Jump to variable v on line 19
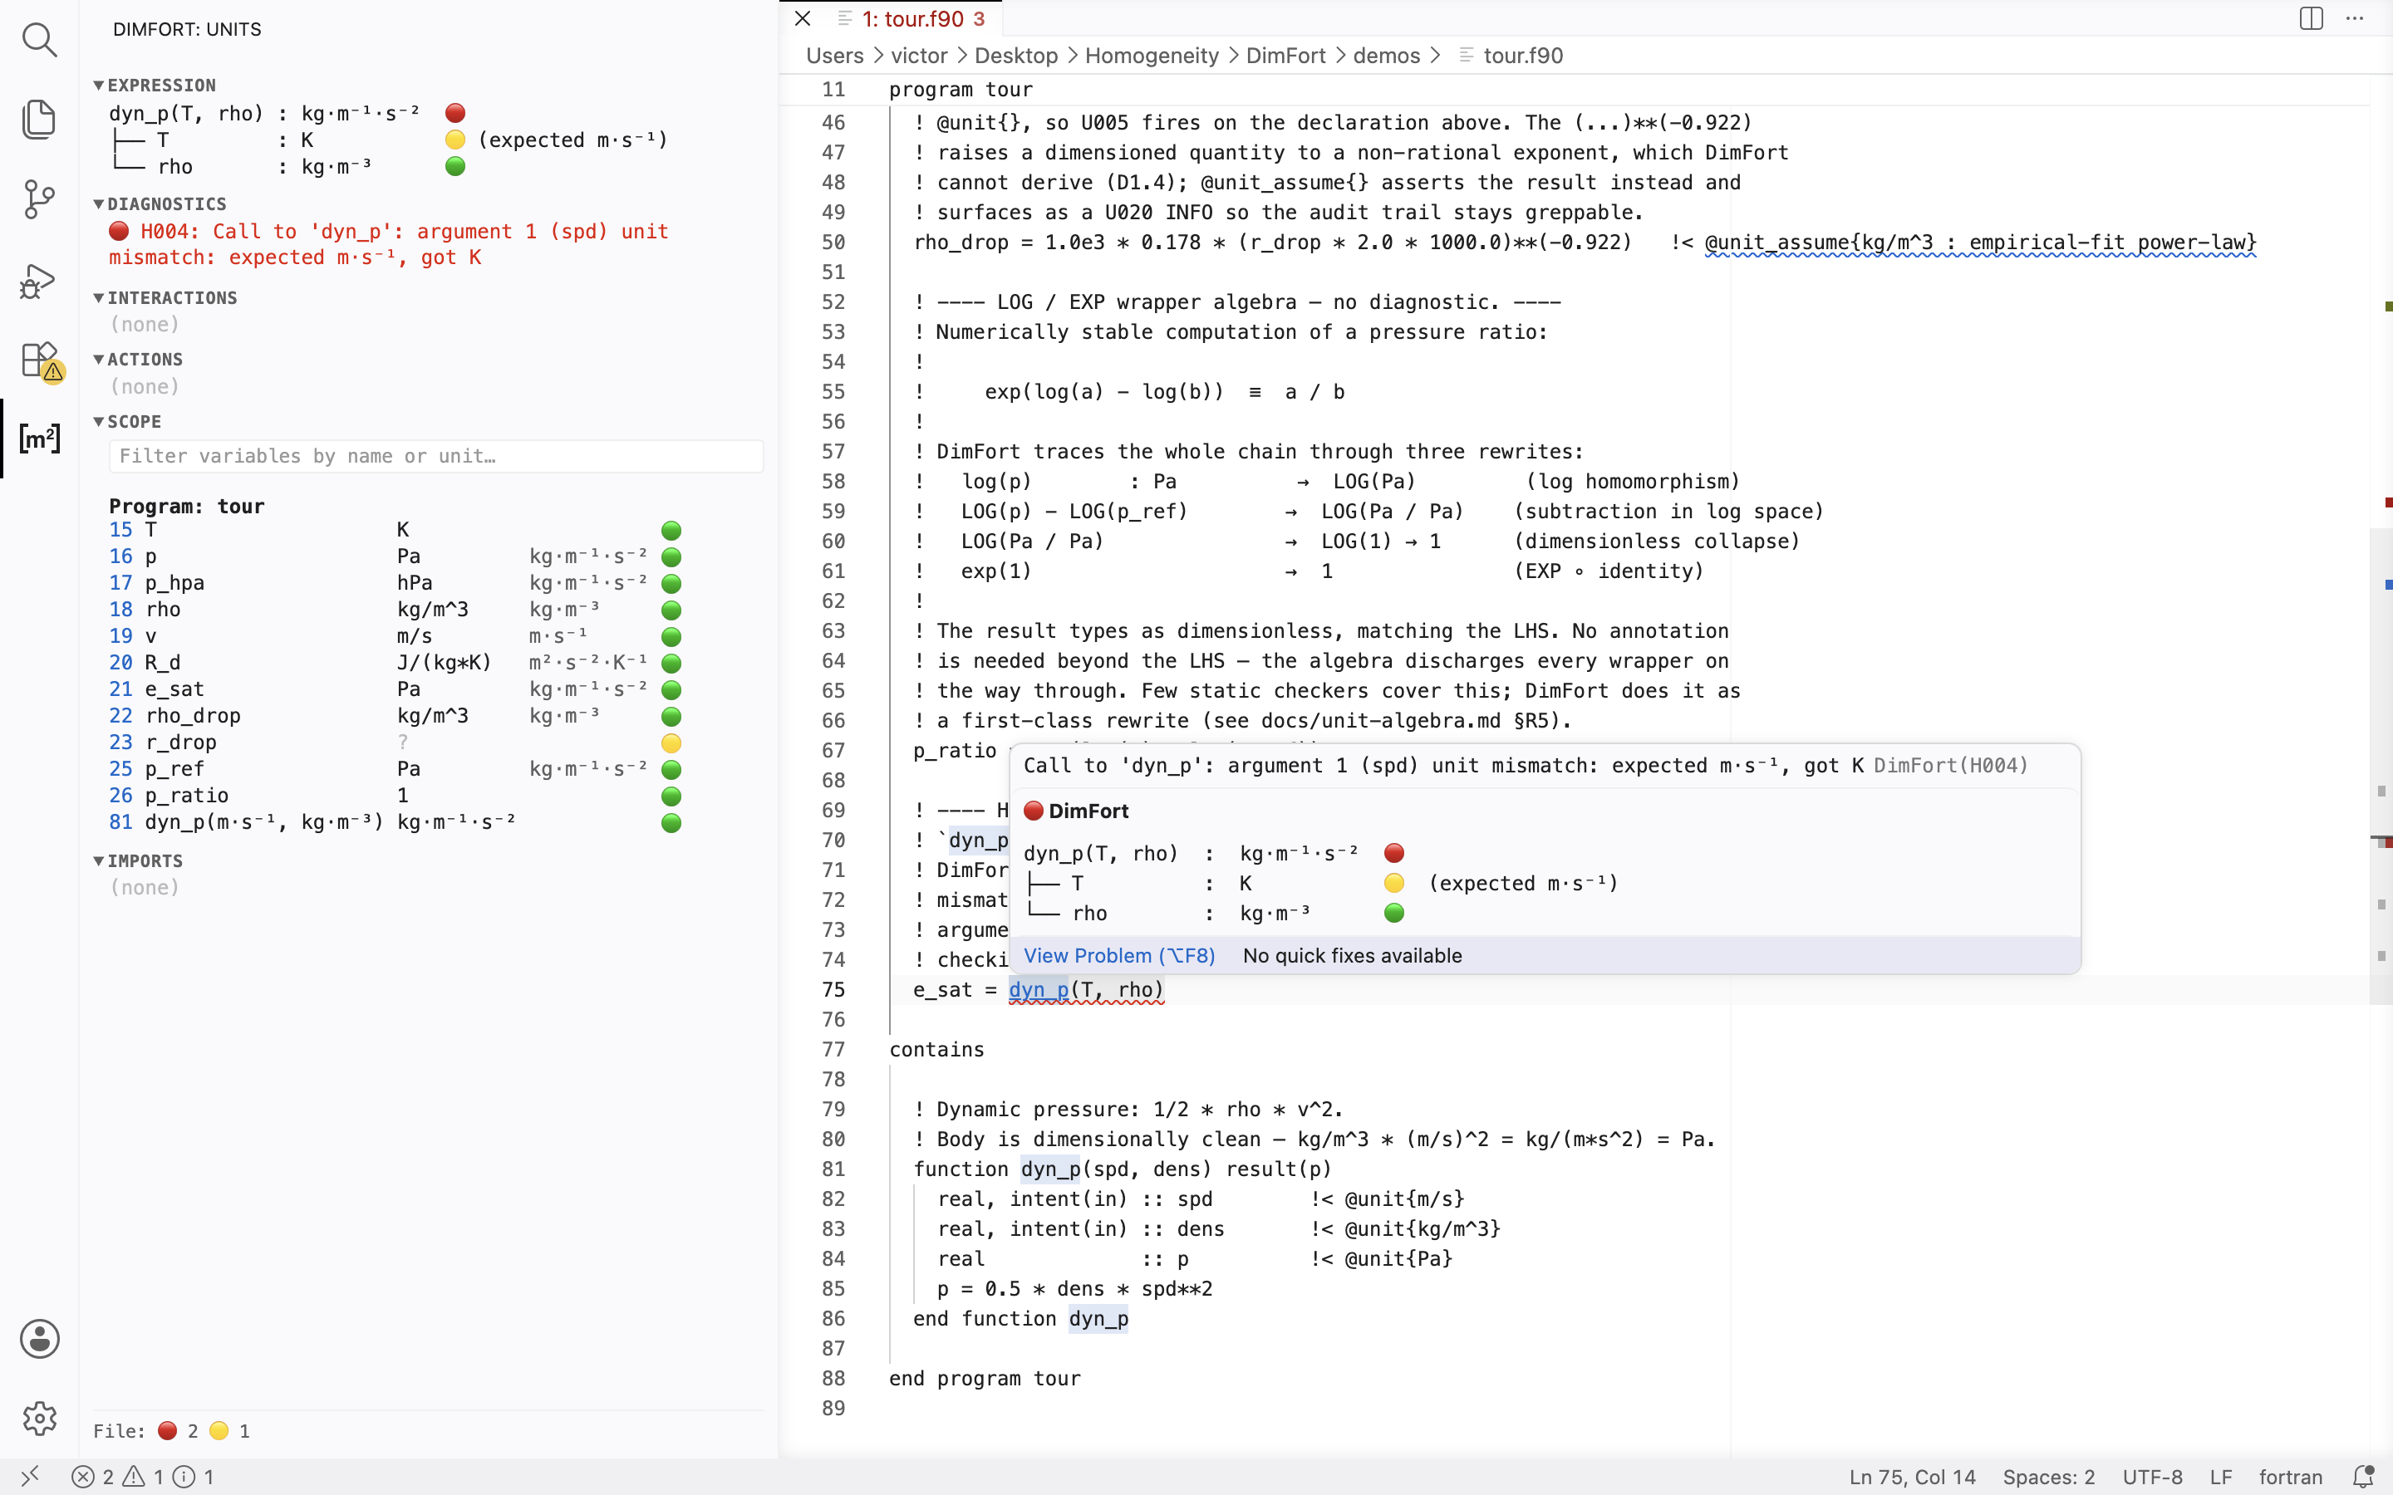This screenshot has height=1495, width=2393. [x=396, y=635]
